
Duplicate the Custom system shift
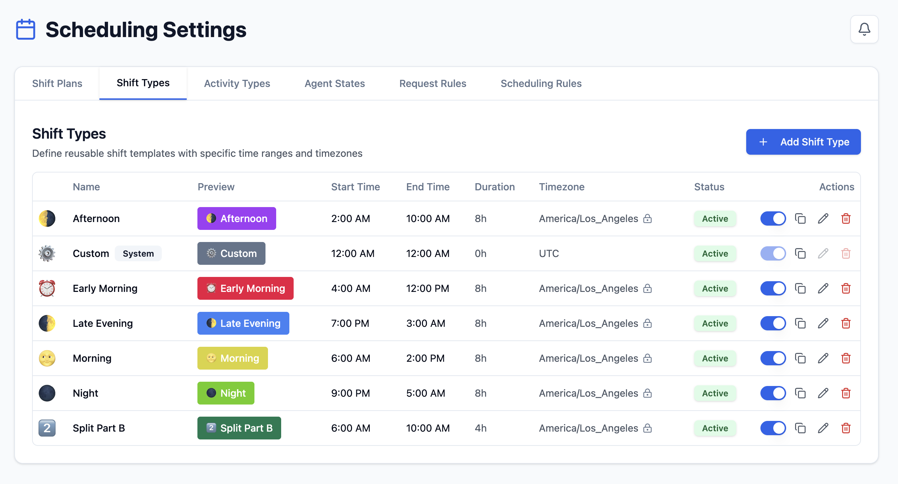pyautogui.click(x=800, y=253)
